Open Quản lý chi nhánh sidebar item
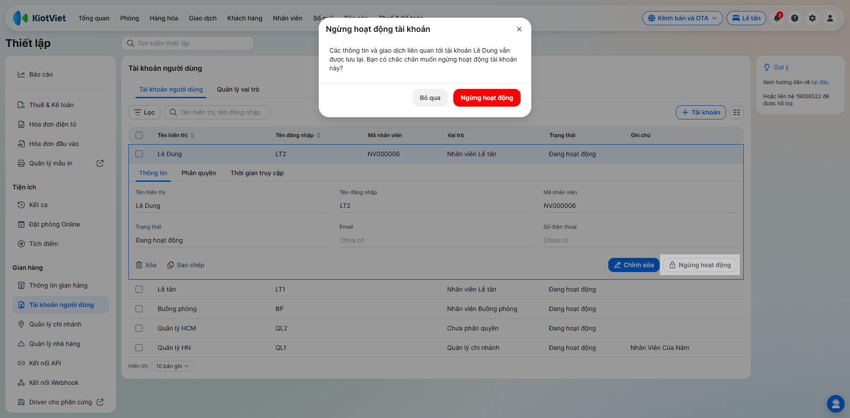The width and height of the screenshot is (850, 418). [x=61, y=324]
